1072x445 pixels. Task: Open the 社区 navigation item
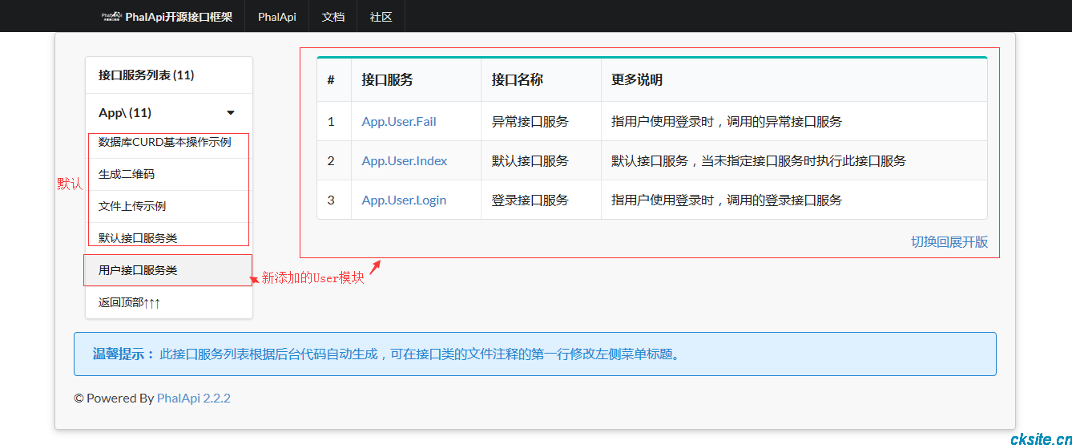coord(381,16)
